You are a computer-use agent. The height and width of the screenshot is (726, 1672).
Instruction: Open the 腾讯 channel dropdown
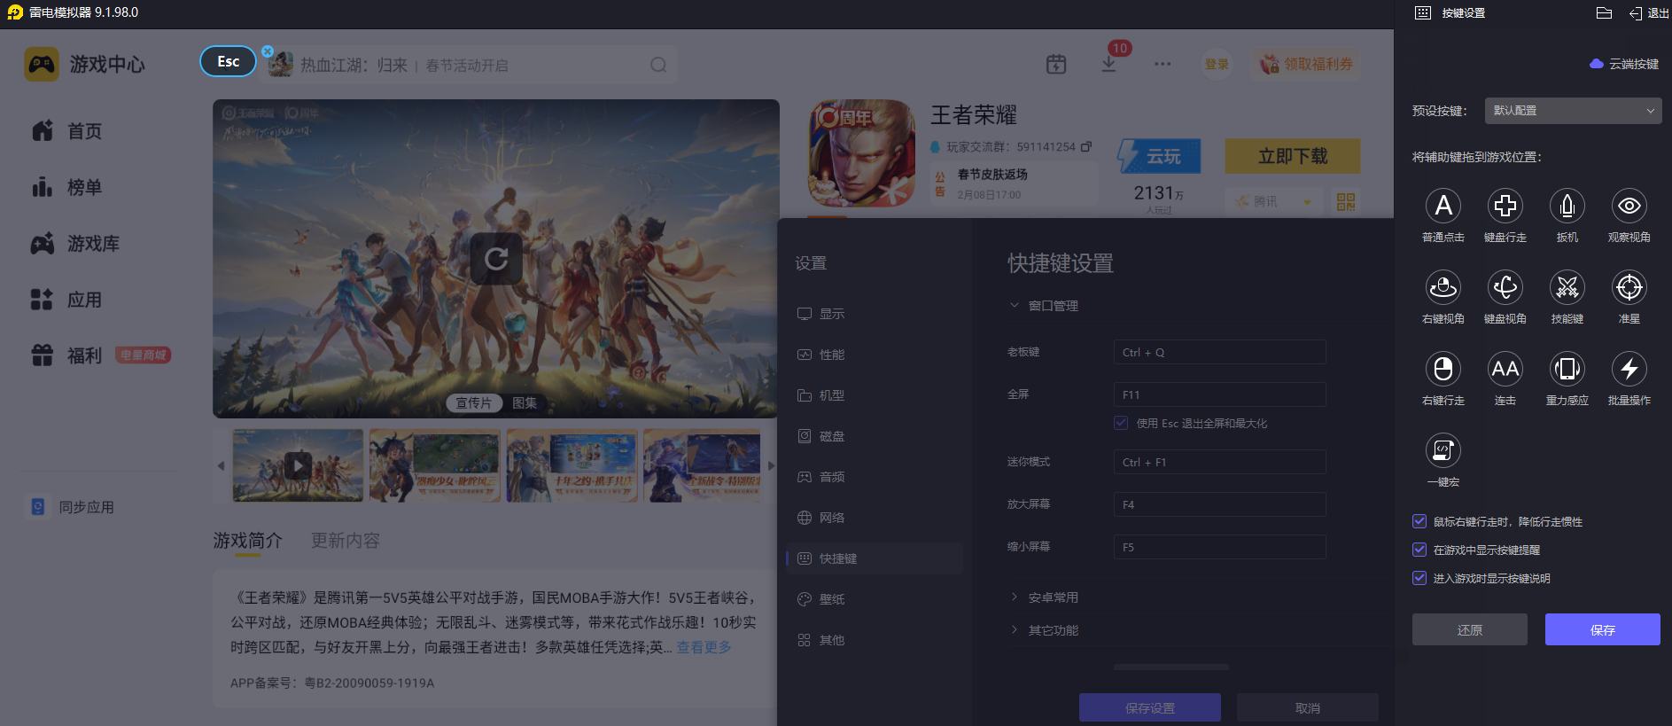click(x=1274, y=202)
